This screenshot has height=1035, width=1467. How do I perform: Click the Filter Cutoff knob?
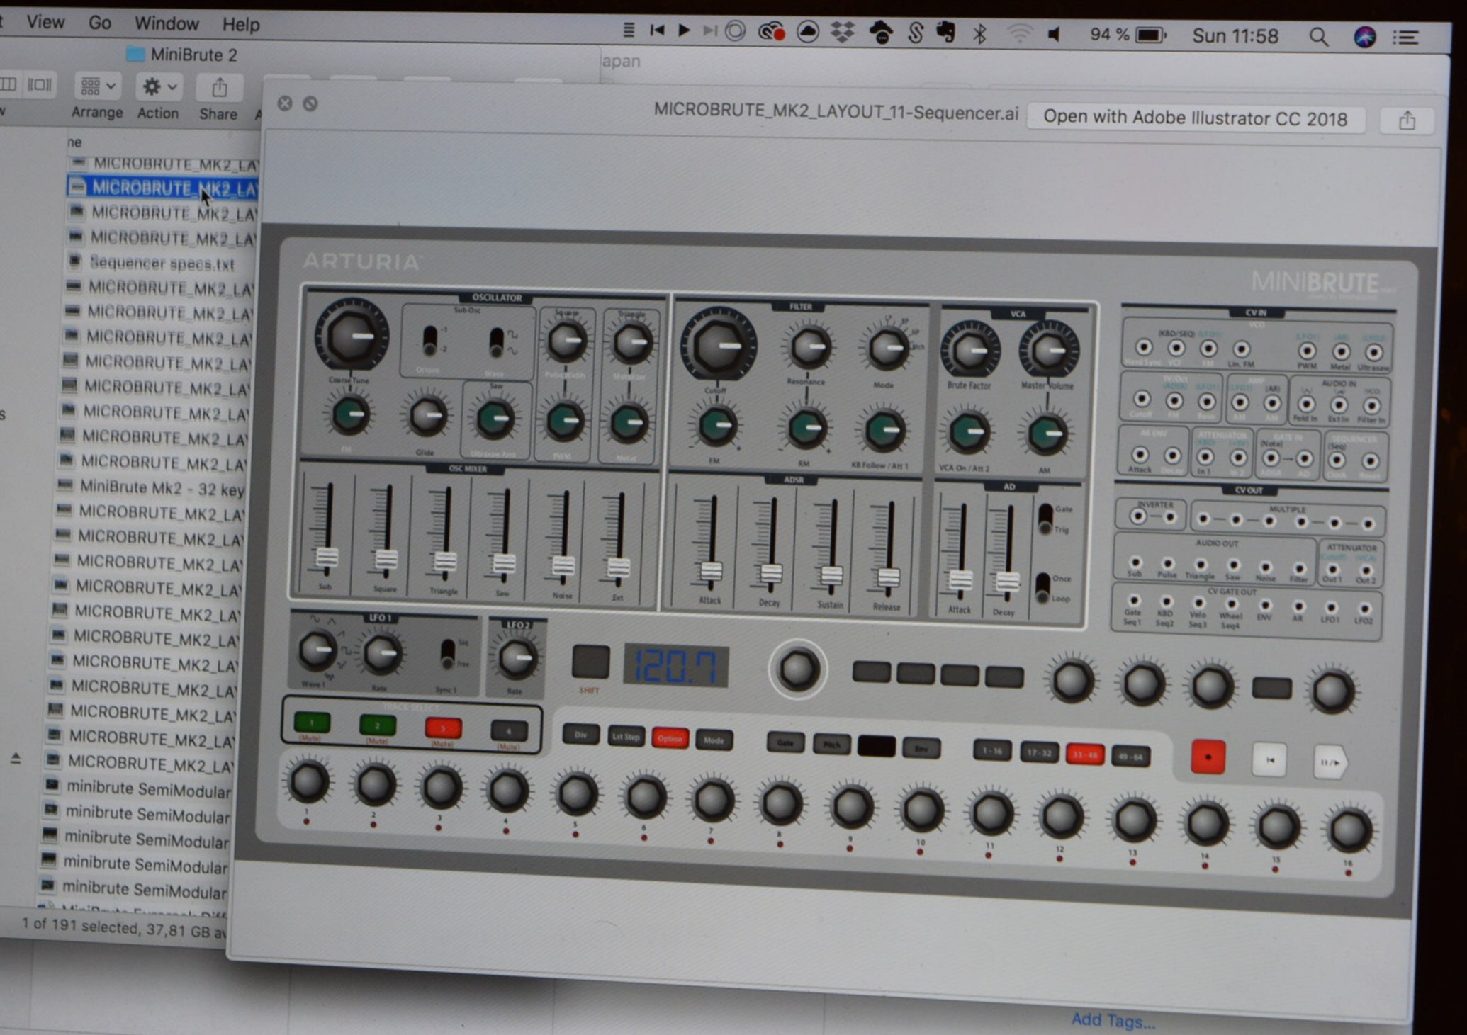pos(718,345)
